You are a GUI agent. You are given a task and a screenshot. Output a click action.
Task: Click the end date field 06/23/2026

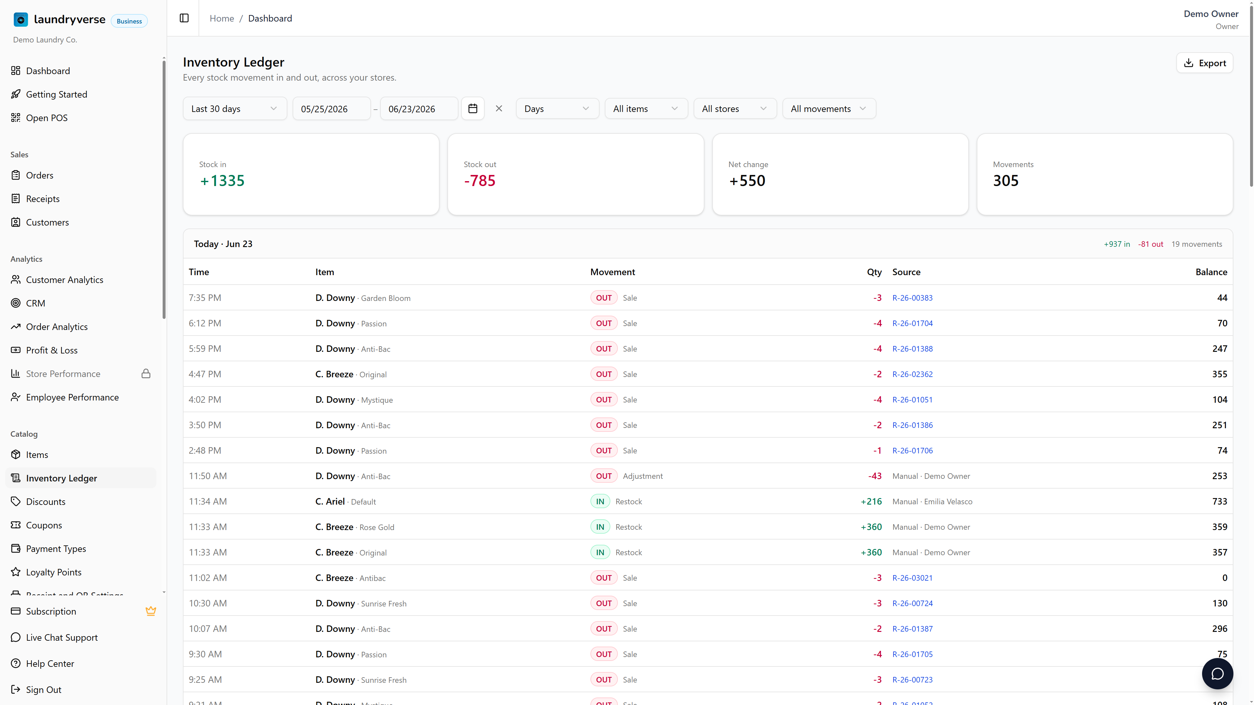[x=419, y=108]
